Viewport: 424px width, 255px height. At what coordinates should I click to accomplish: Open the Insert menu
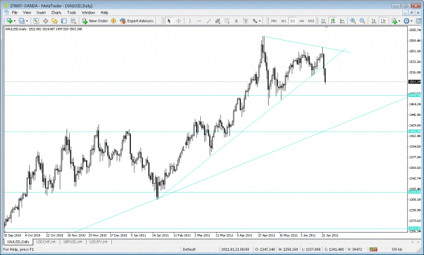41,12
